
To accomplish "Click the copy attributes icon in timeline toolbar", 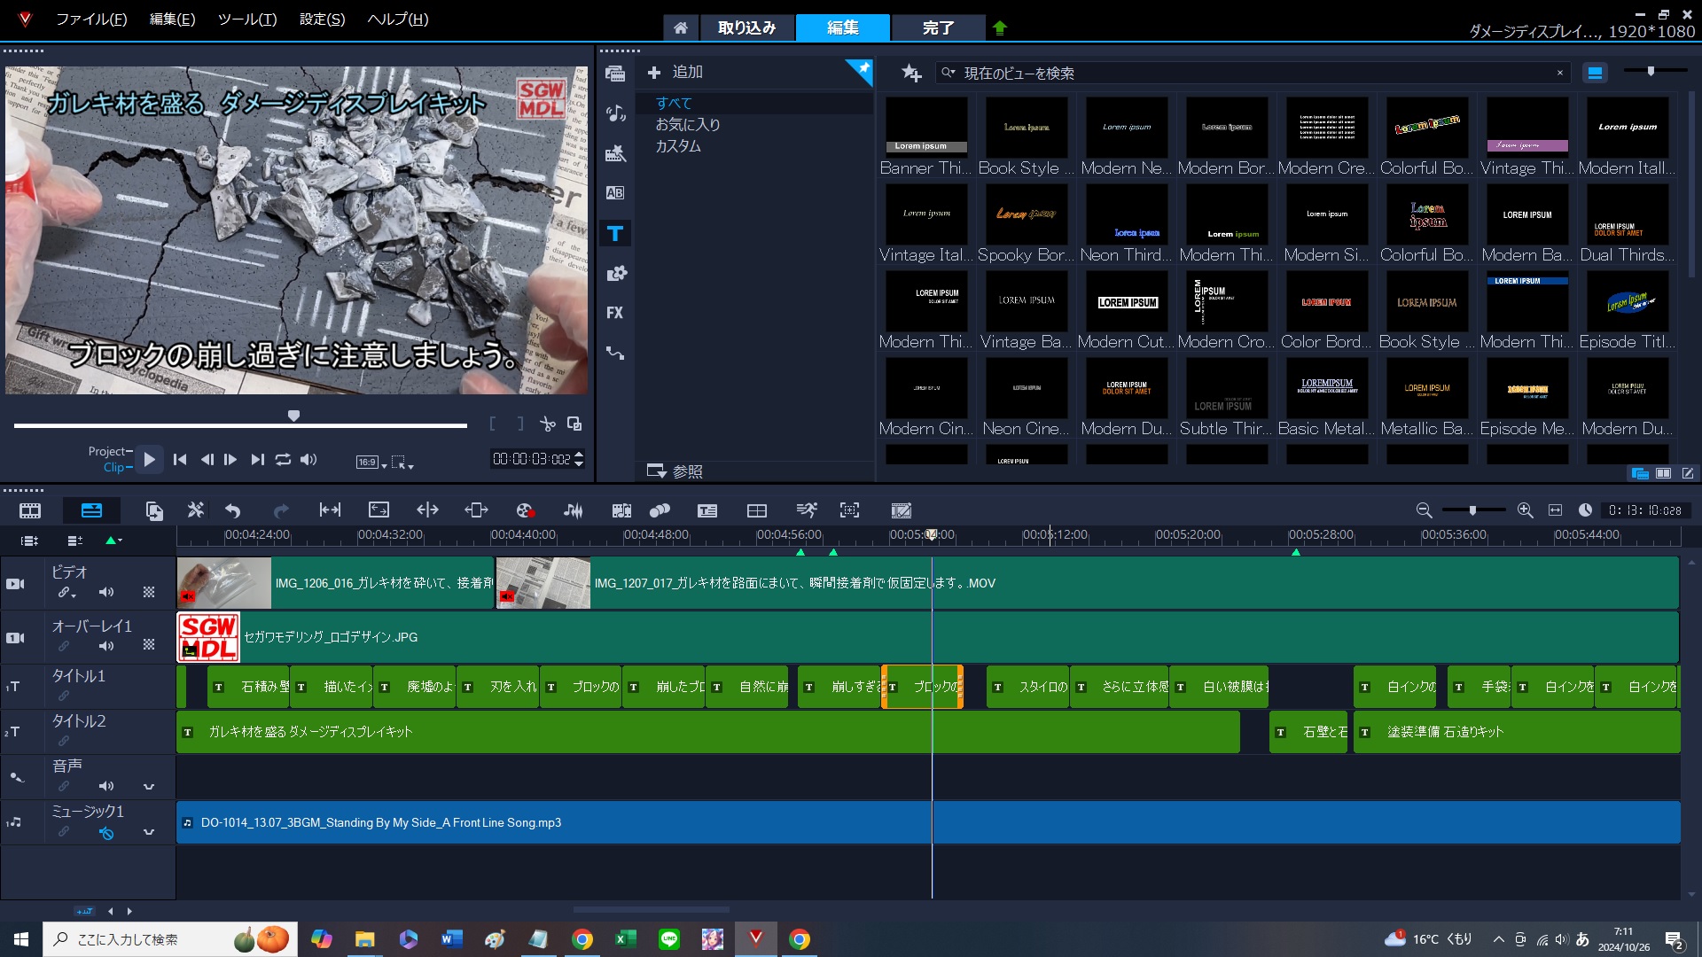I will tap(154, 510).
